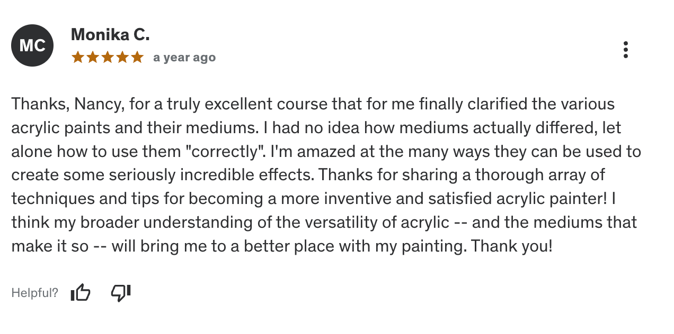The width and height of the screenshot is (674, 334).
Task: Click the second star in the rating
Action: coord(93,57)
